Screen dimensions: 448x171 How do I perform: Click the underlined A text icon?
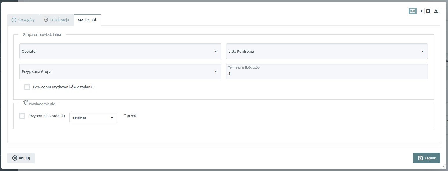[436, 11]
